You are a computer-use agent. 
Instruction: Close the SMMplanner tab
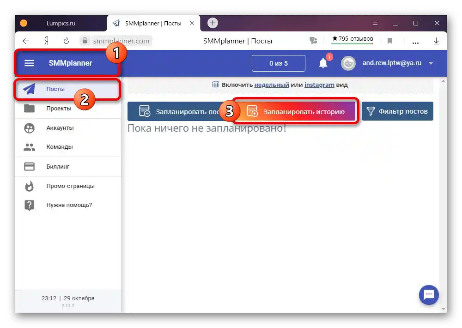pos(192,23)
